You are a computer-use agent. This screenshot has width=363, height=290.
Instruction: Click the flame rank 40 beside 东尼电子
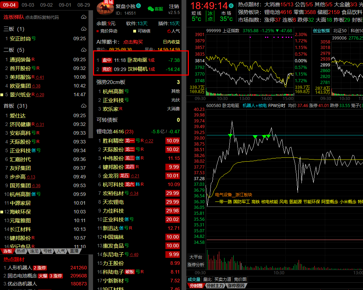tap(134, 255)
